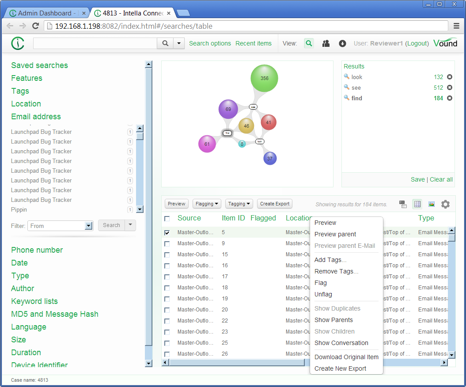466x387 pixels.
Task: Click the magnifier search button beside the search box
Action: (x=165, y=43)
